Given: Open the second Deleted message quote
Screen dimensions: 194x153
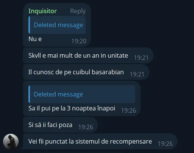Looking at the screenshot, I should pyautogui.click(x=82, y=94).
